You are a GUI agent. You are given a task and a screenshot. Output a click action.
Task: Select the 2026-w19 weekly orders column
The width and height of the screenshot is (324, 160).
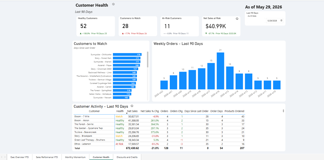[x=192, y=80]
